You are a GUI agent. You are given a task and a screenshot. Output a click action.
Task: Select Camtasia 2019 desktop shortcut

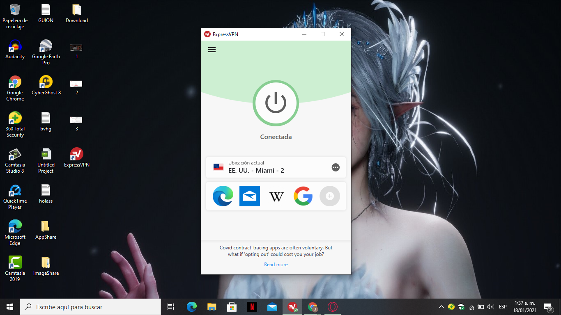(15, 269)
